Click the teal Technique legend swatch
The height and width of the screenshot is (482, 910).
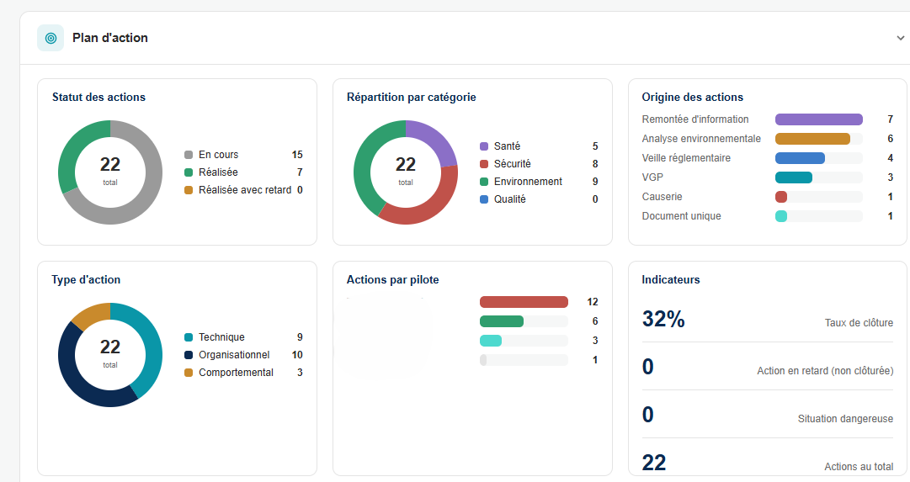pos(189,337)
